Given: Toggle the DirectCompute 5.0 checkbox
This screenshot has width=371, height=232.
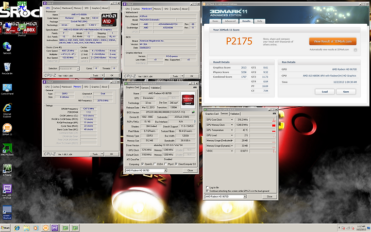Looking at the screenshot, I should pos(176,164).
